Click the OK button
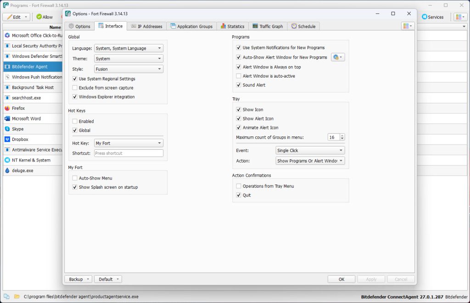The height and width of the screenshot is (303, 470). pyautogui.click(x=341, y=279)
